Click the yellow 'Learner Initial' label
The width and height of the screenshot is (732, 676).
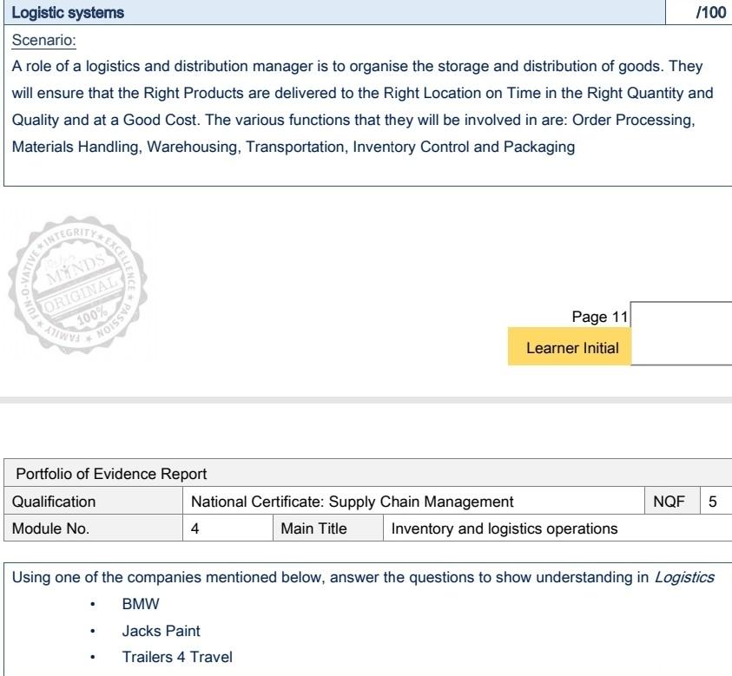point(570,346)
